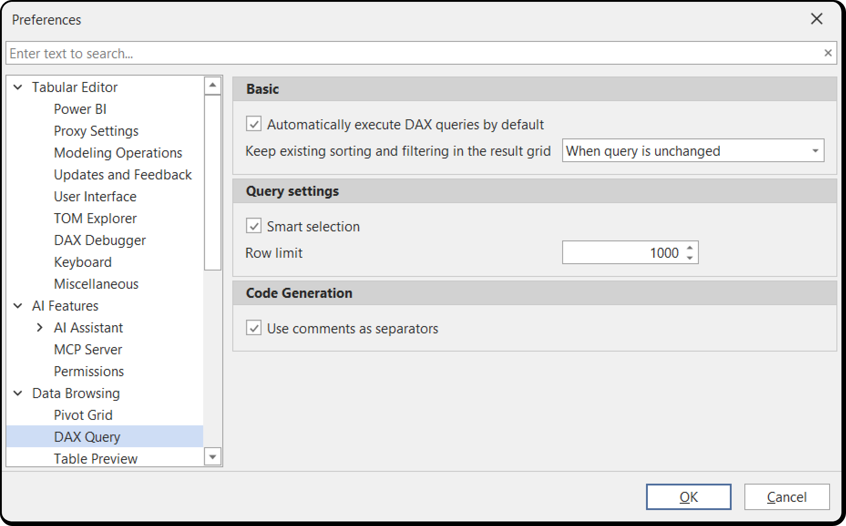Expand the AI Assistant tree node

[x=40, y=327]
